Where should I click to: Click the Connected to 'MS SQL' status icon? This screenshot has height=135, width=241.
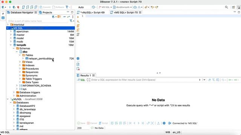click(169, 123)
